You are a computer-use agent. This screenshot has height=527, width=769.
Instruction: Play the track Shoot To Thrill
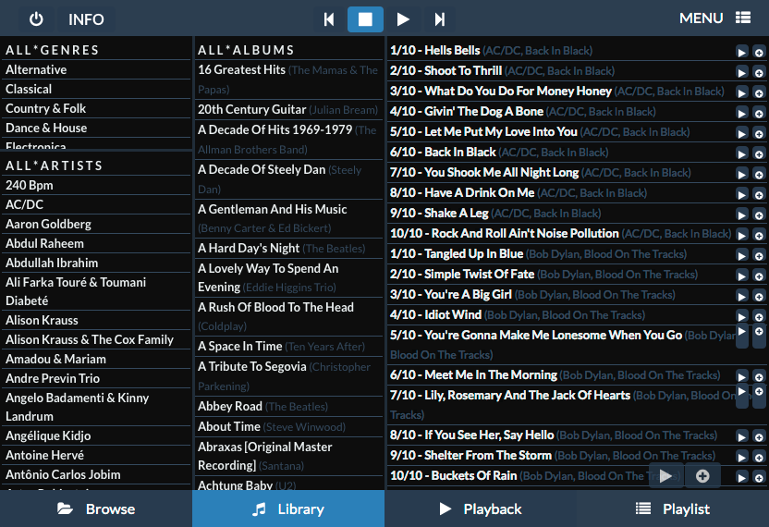(x=741, y=73)
